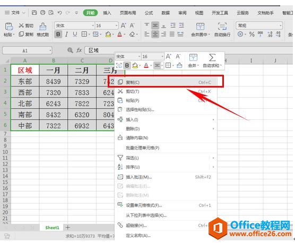This screenshot has width=295, height=243.
Task: Select column B header
Action: (54, 60)
